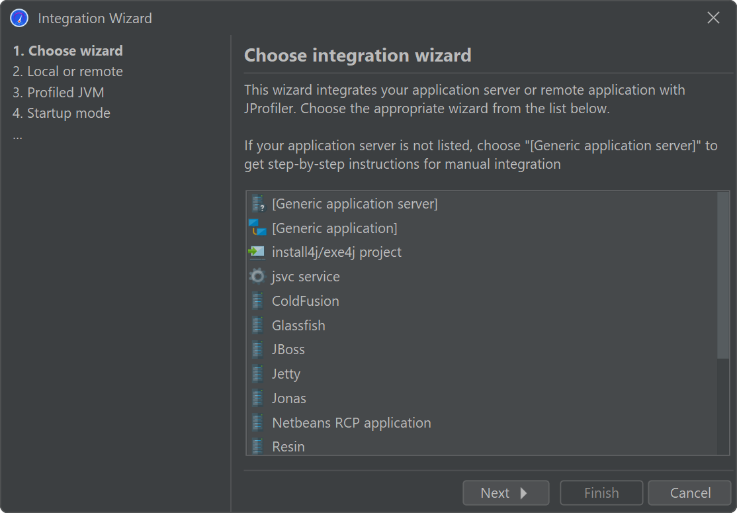This screenshot has width=737, height=513.
Task: Click the Generic application icon
Action: pyautogui.click(x=257, y=228)
